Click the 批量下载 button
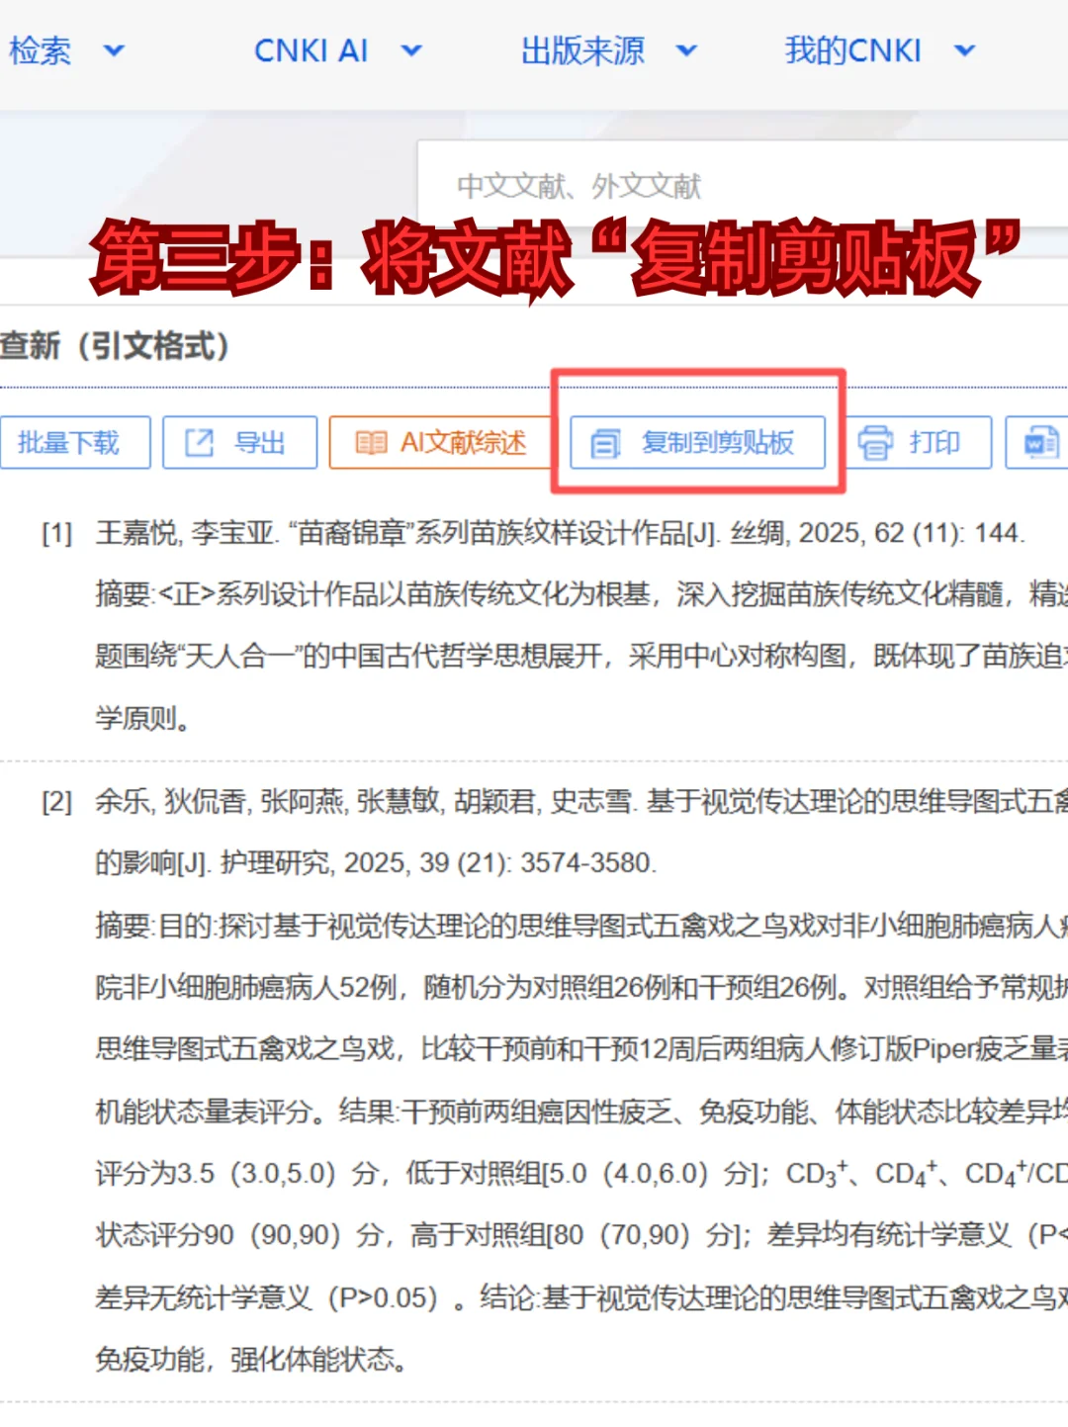This screenshot has height=1427, width=1068. [x=76, y=442]
